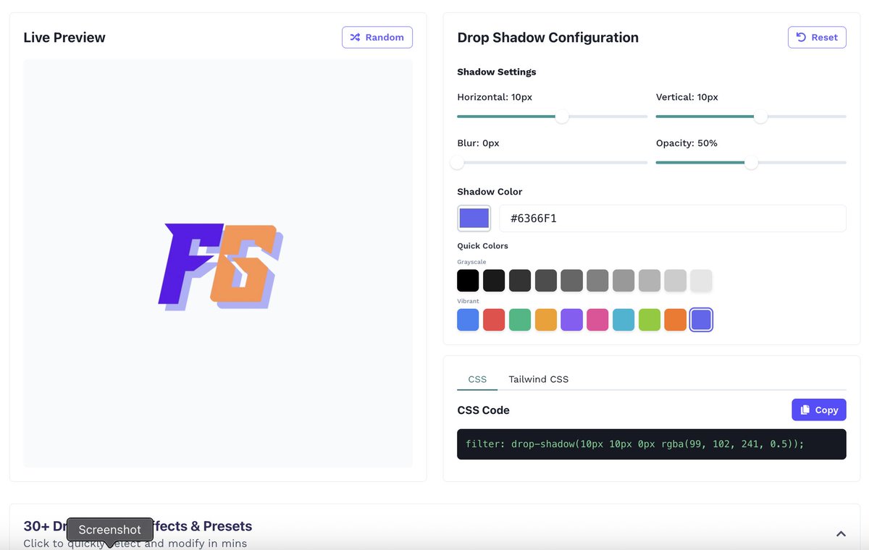Screen dimensions: 869x550
Task: Select the lime green vibrant swatch
Action: point(650,320)
